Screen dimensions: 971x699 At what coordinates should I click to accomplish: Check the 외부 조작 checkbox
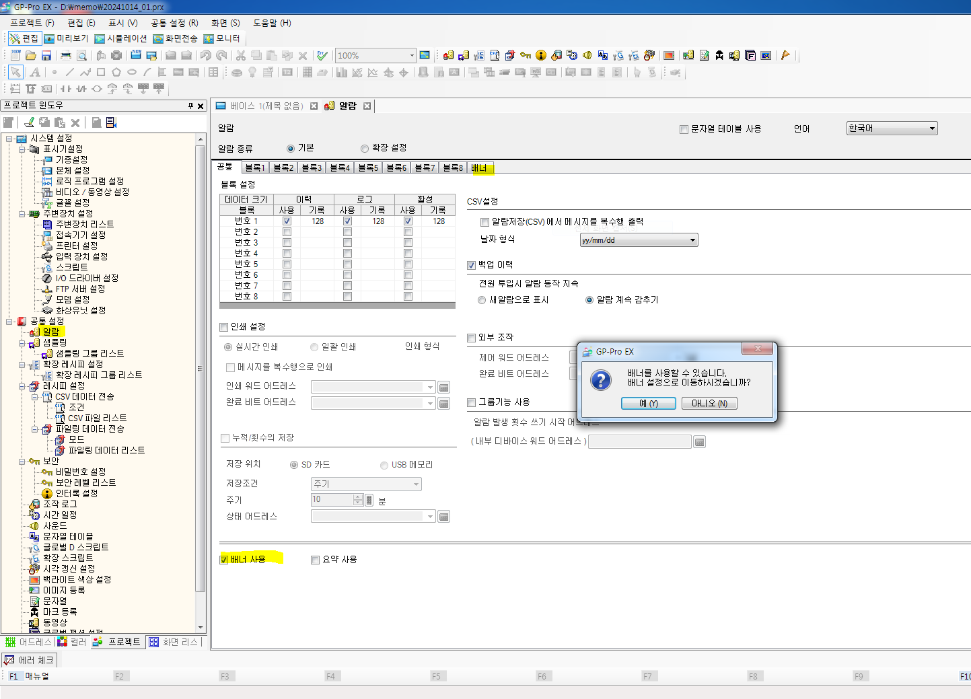pos(471,338)
